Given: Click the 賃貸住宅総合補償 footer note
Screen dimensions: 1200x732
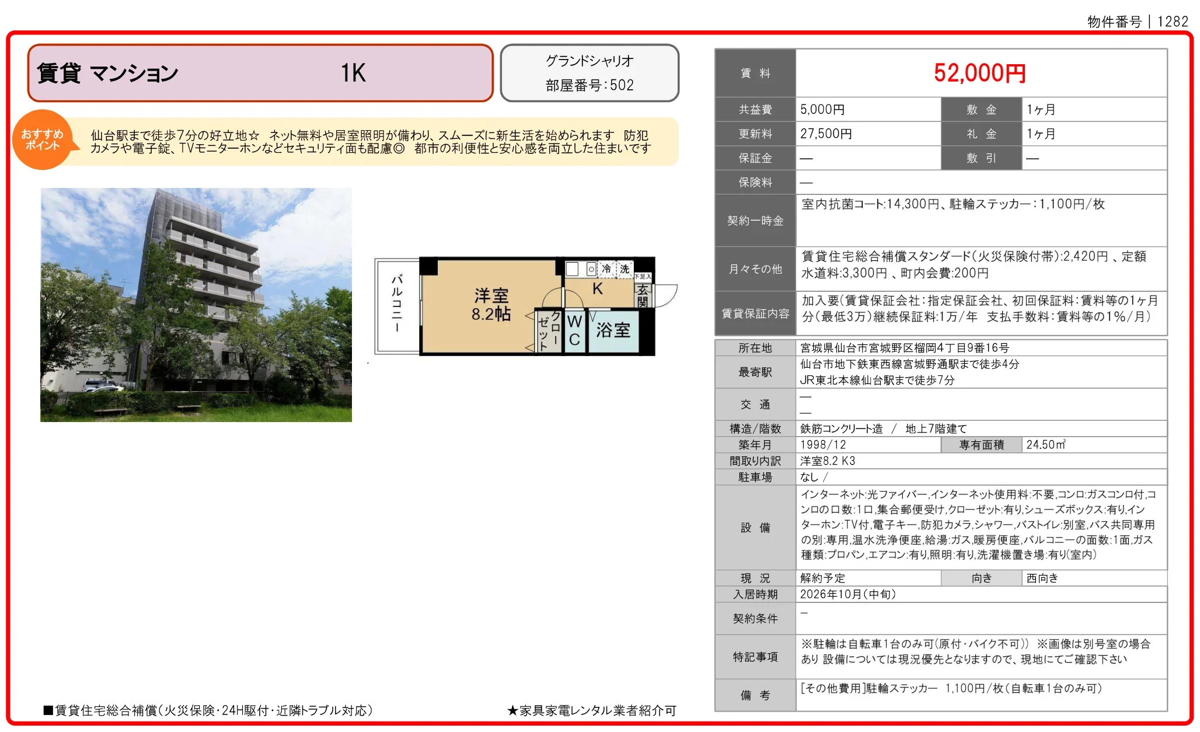Looking at the screenshot, I should coord(208,710).
